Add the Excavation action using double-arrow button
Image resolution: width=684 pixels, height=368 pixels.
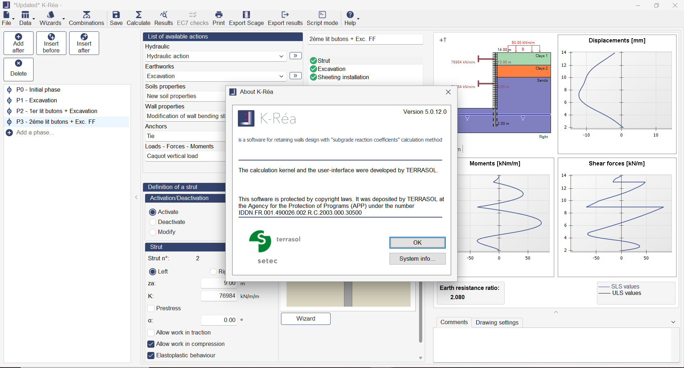[296, 76]
